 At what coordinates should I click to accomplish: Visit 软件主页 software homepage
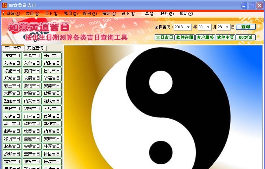(225, 37)
